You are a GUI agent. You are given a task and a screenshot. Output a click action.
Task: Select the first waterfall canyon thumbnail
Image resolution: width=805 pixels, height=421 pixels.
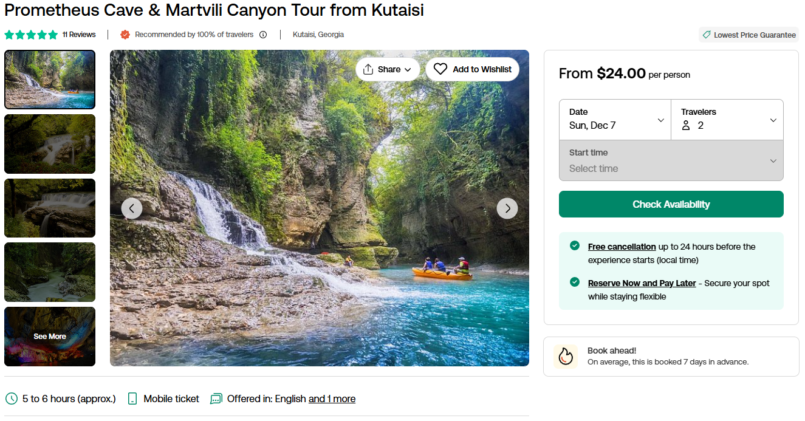coord(50,80)
